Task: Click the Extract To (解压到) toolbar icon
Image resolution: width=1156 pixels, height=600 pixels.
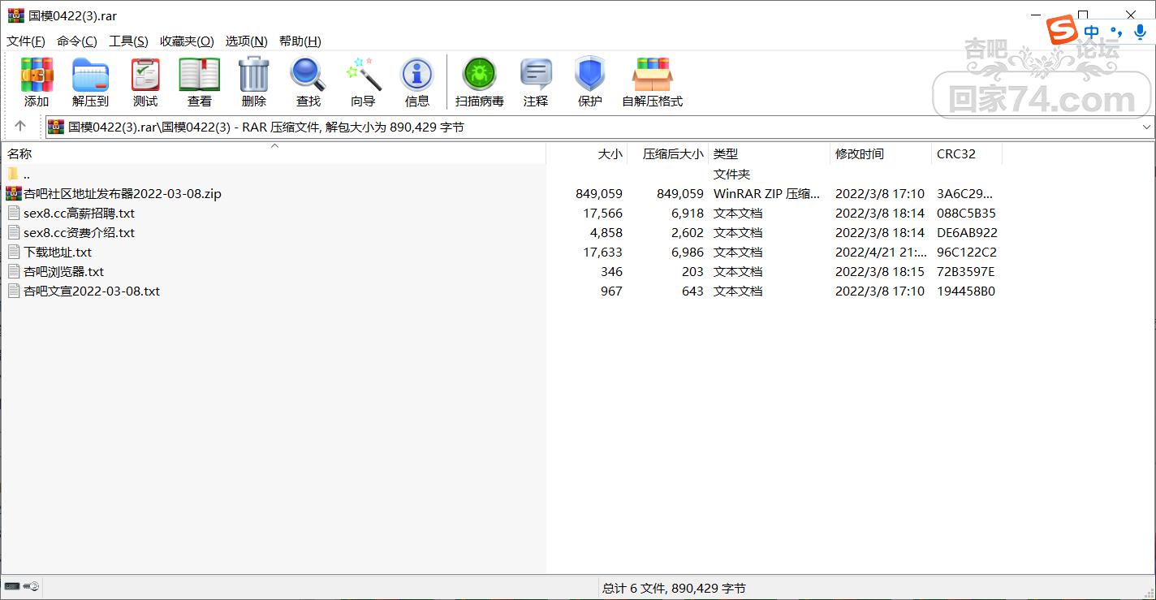Action: tap(90, 75)
